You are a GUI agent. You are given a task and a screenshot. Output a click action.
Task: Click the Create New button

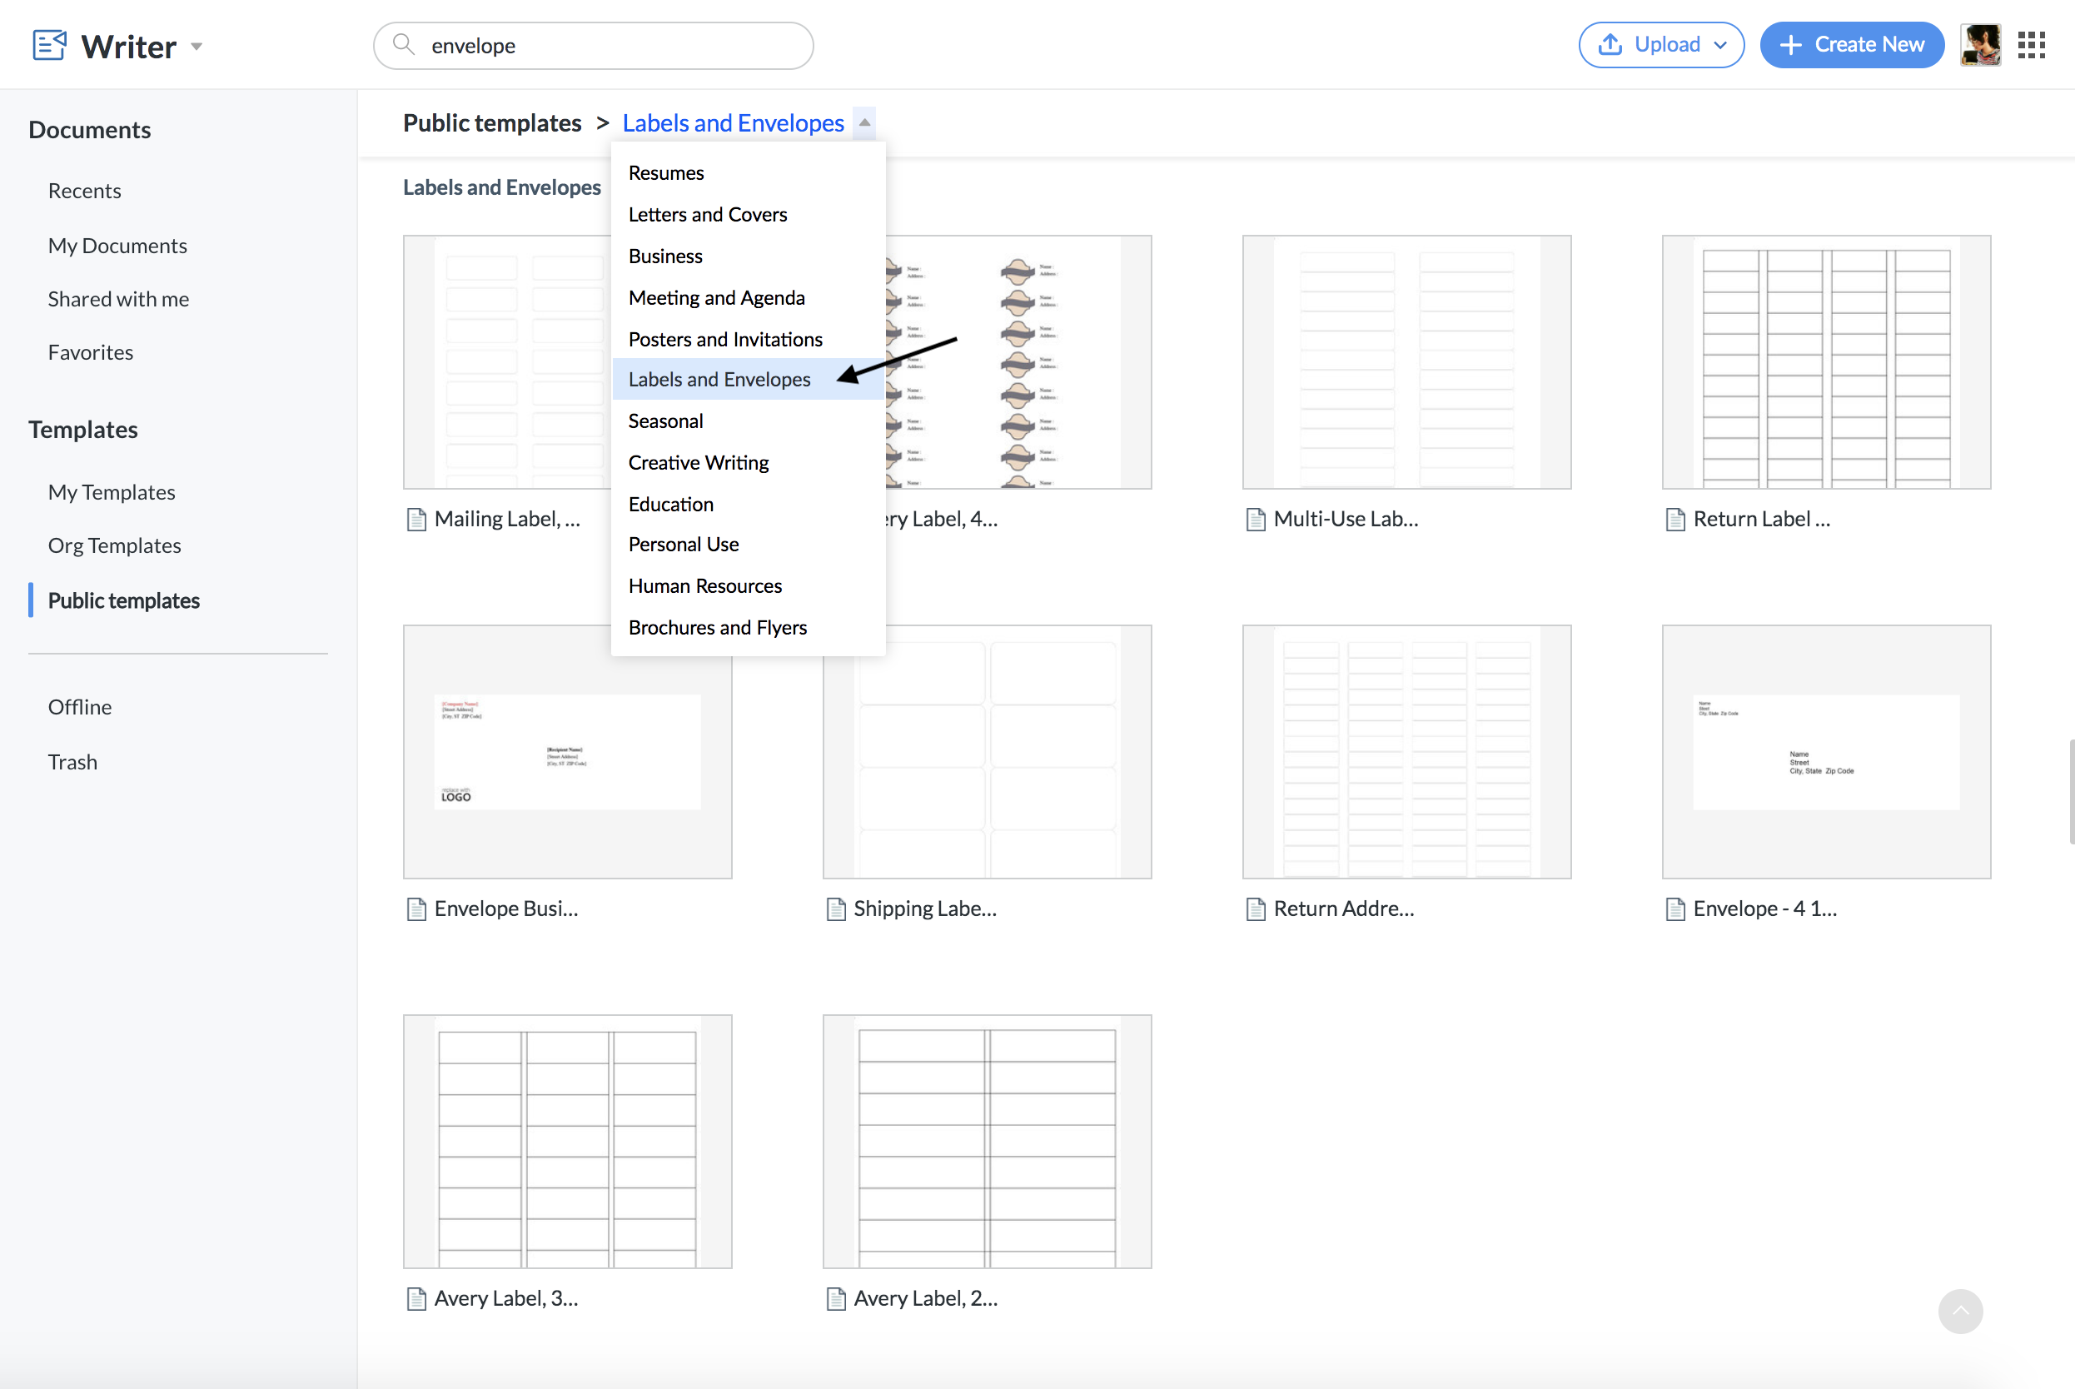coord(1851,45)
